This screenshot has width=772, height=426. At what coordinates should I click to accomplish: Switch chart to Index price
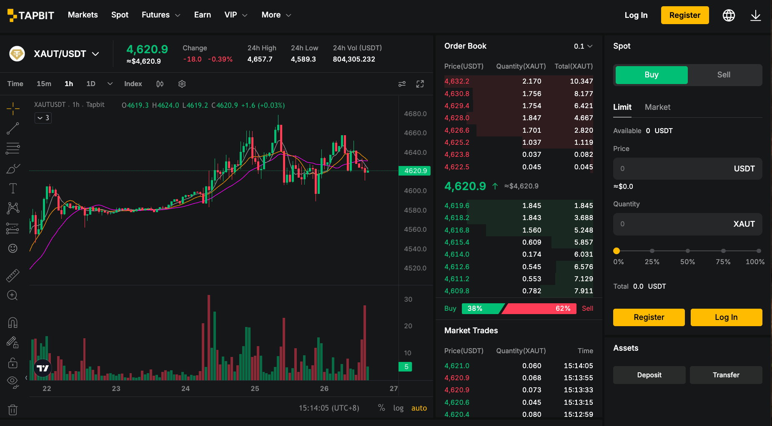click(x=133, y=84)
